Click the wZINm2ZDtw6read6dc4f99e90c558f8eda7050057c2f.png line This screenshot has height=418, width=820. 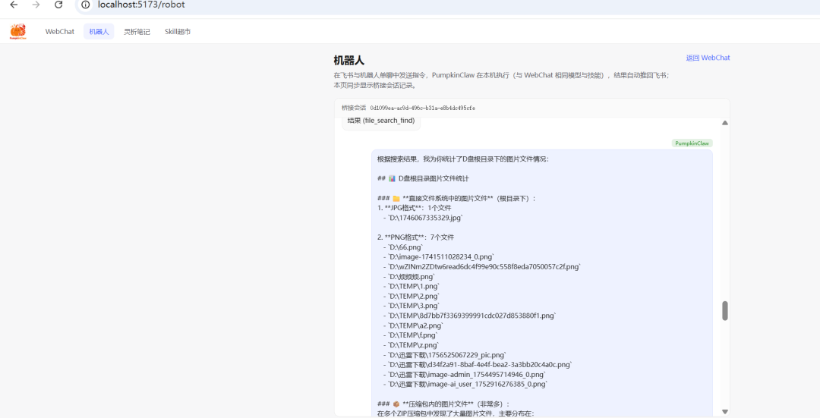coord(481,266)
